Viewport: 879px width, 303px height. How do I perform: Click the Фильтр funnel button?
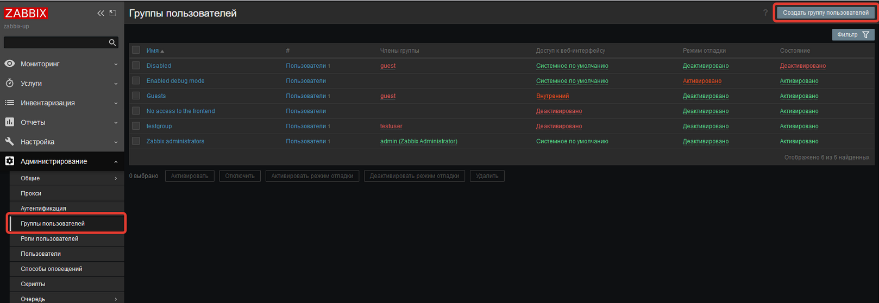click(853, 35)
